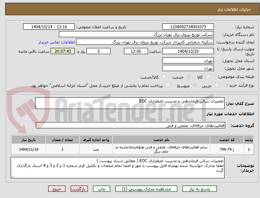The height and width of the screenshot is (198, 260).
Task: Select the جزیی purchase type radio
Action: pos(217,85)
